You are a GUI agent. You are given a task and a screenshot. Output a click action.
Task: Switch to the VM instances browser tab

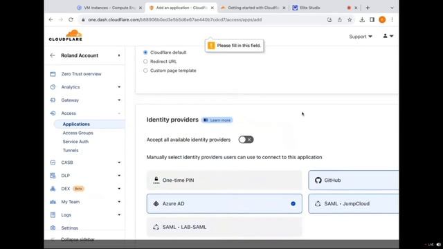click(109, 8)
